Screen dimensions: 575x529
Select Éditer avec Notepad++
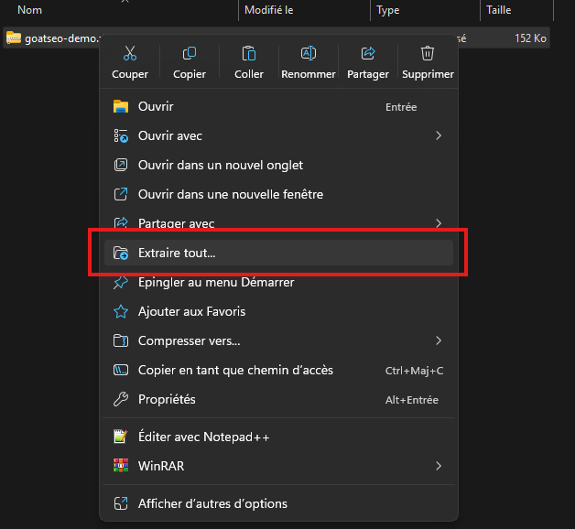[x=203, y=437]
